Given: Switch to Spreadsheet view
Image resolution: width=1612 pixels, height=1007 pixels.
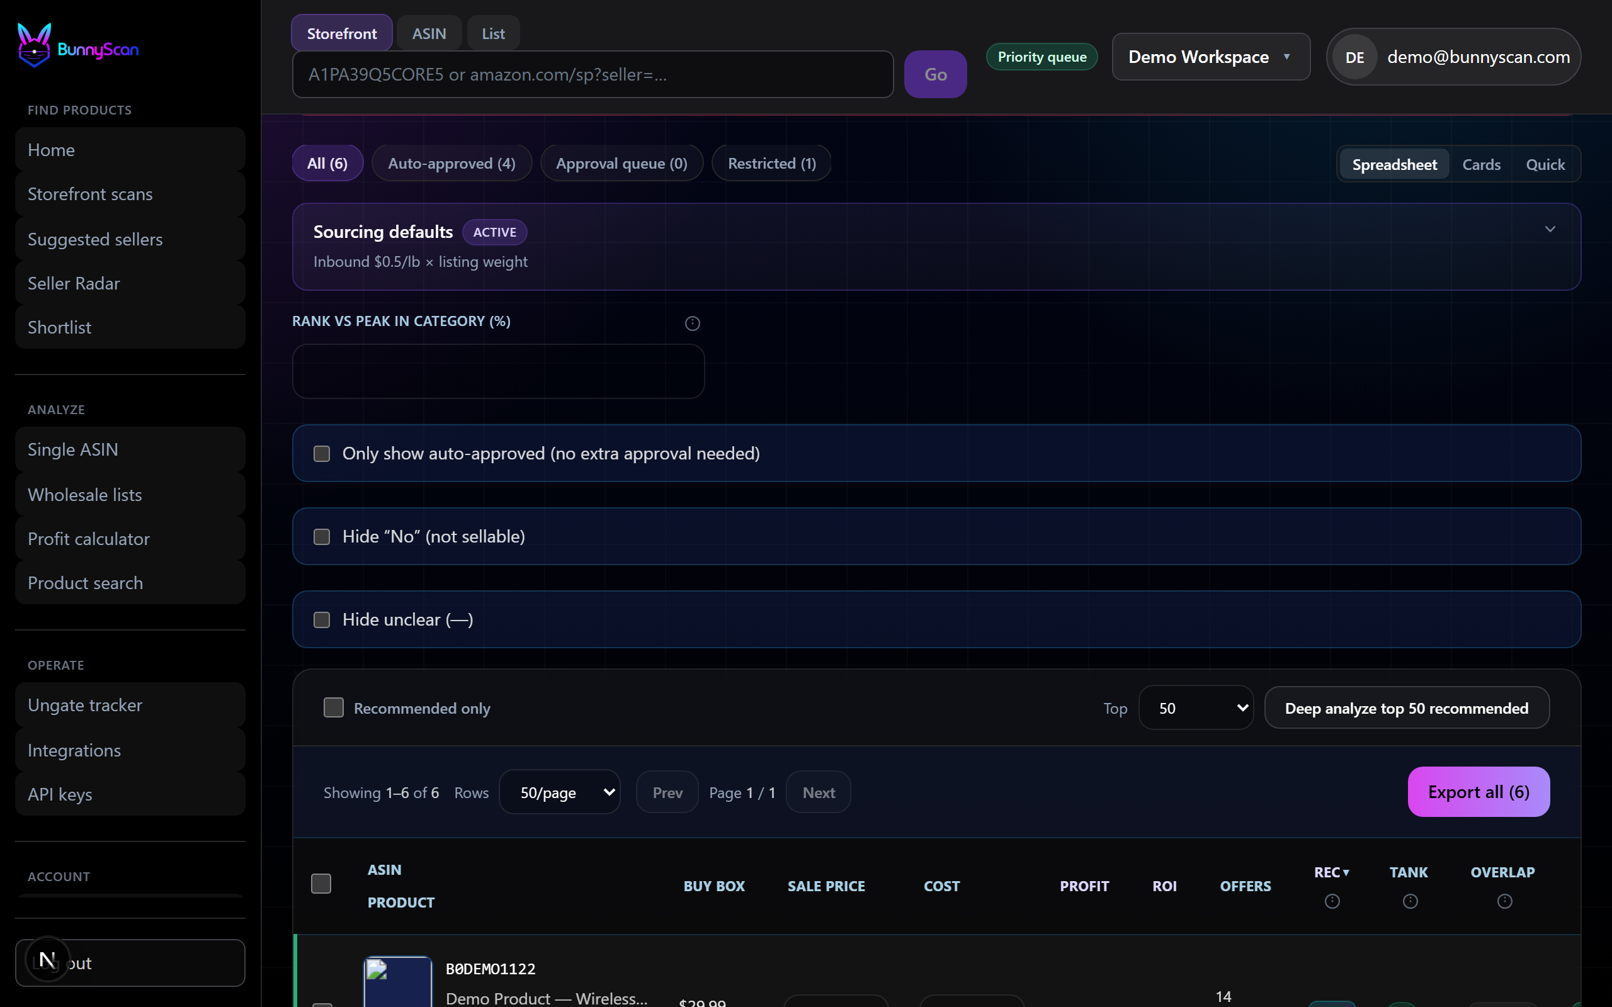Looking at the screenshot, I should (1394, 164).
